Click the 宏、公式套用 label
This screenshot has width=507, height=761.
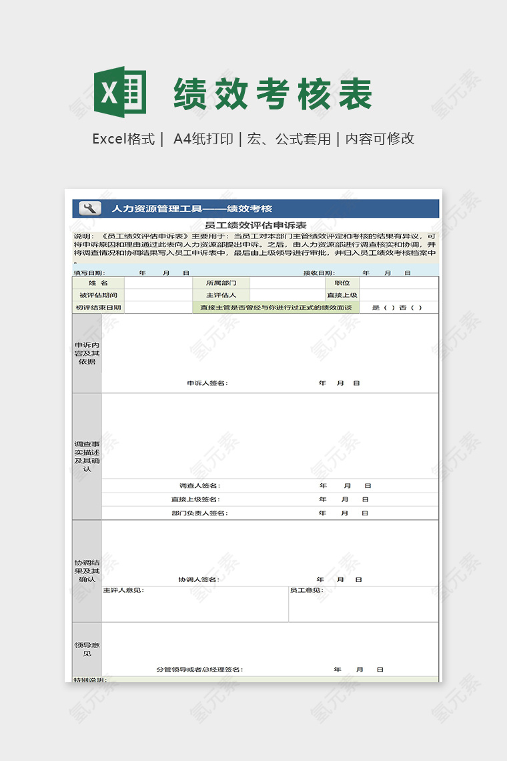click(x=289, y=139)
